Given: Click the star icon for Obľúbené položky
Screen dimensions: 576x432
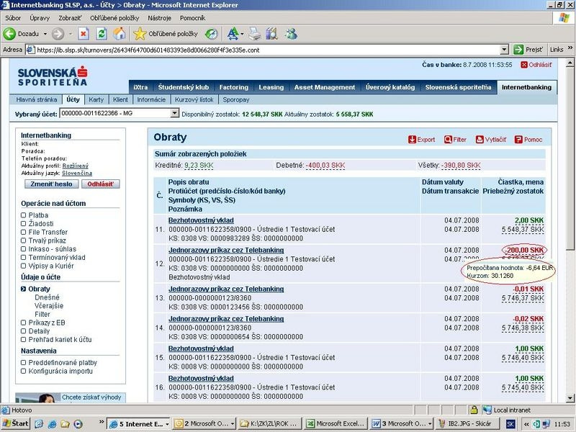Looking at the screenshot, I should (140, 33).
